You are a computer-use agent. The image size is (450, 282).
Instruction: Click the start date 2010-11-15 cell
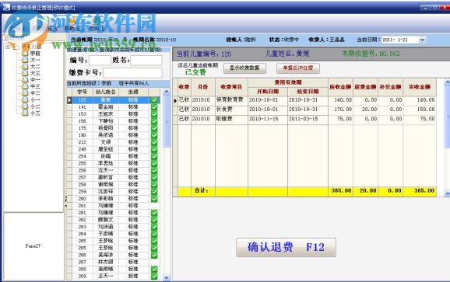pyautogui.click(x=268, y=119)
